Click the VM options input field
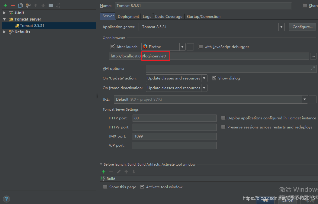Viewport: 318px width, 204px height. click(231, 69)
